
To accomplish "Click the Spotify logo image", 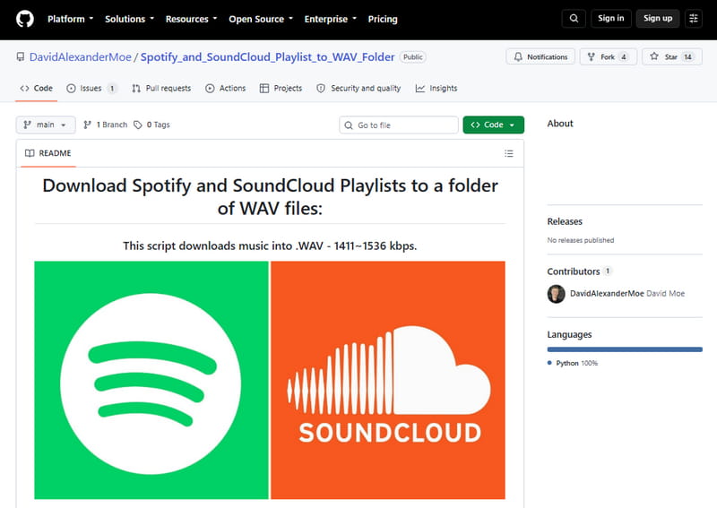I will [151, 380].
